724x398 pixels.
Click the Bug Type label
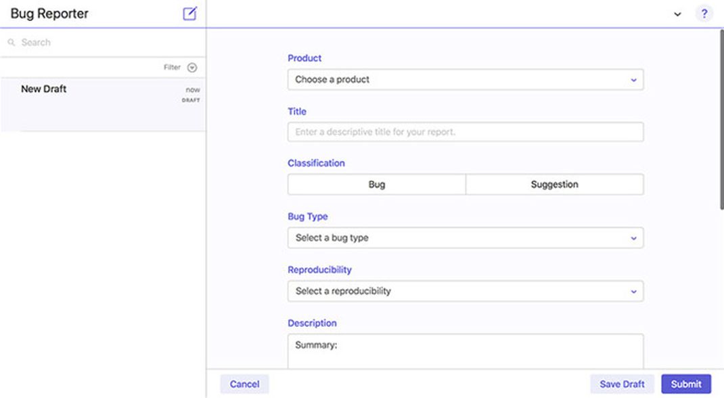(x=307, y=217)
